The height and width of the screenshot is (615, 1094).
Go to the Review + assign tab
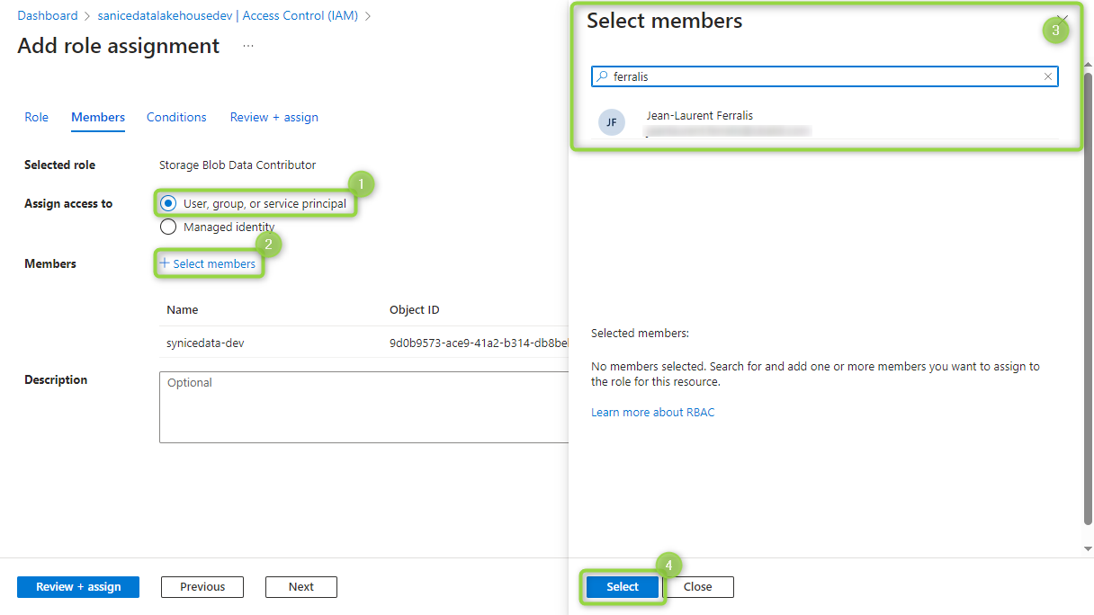click(x=274, y=117)
